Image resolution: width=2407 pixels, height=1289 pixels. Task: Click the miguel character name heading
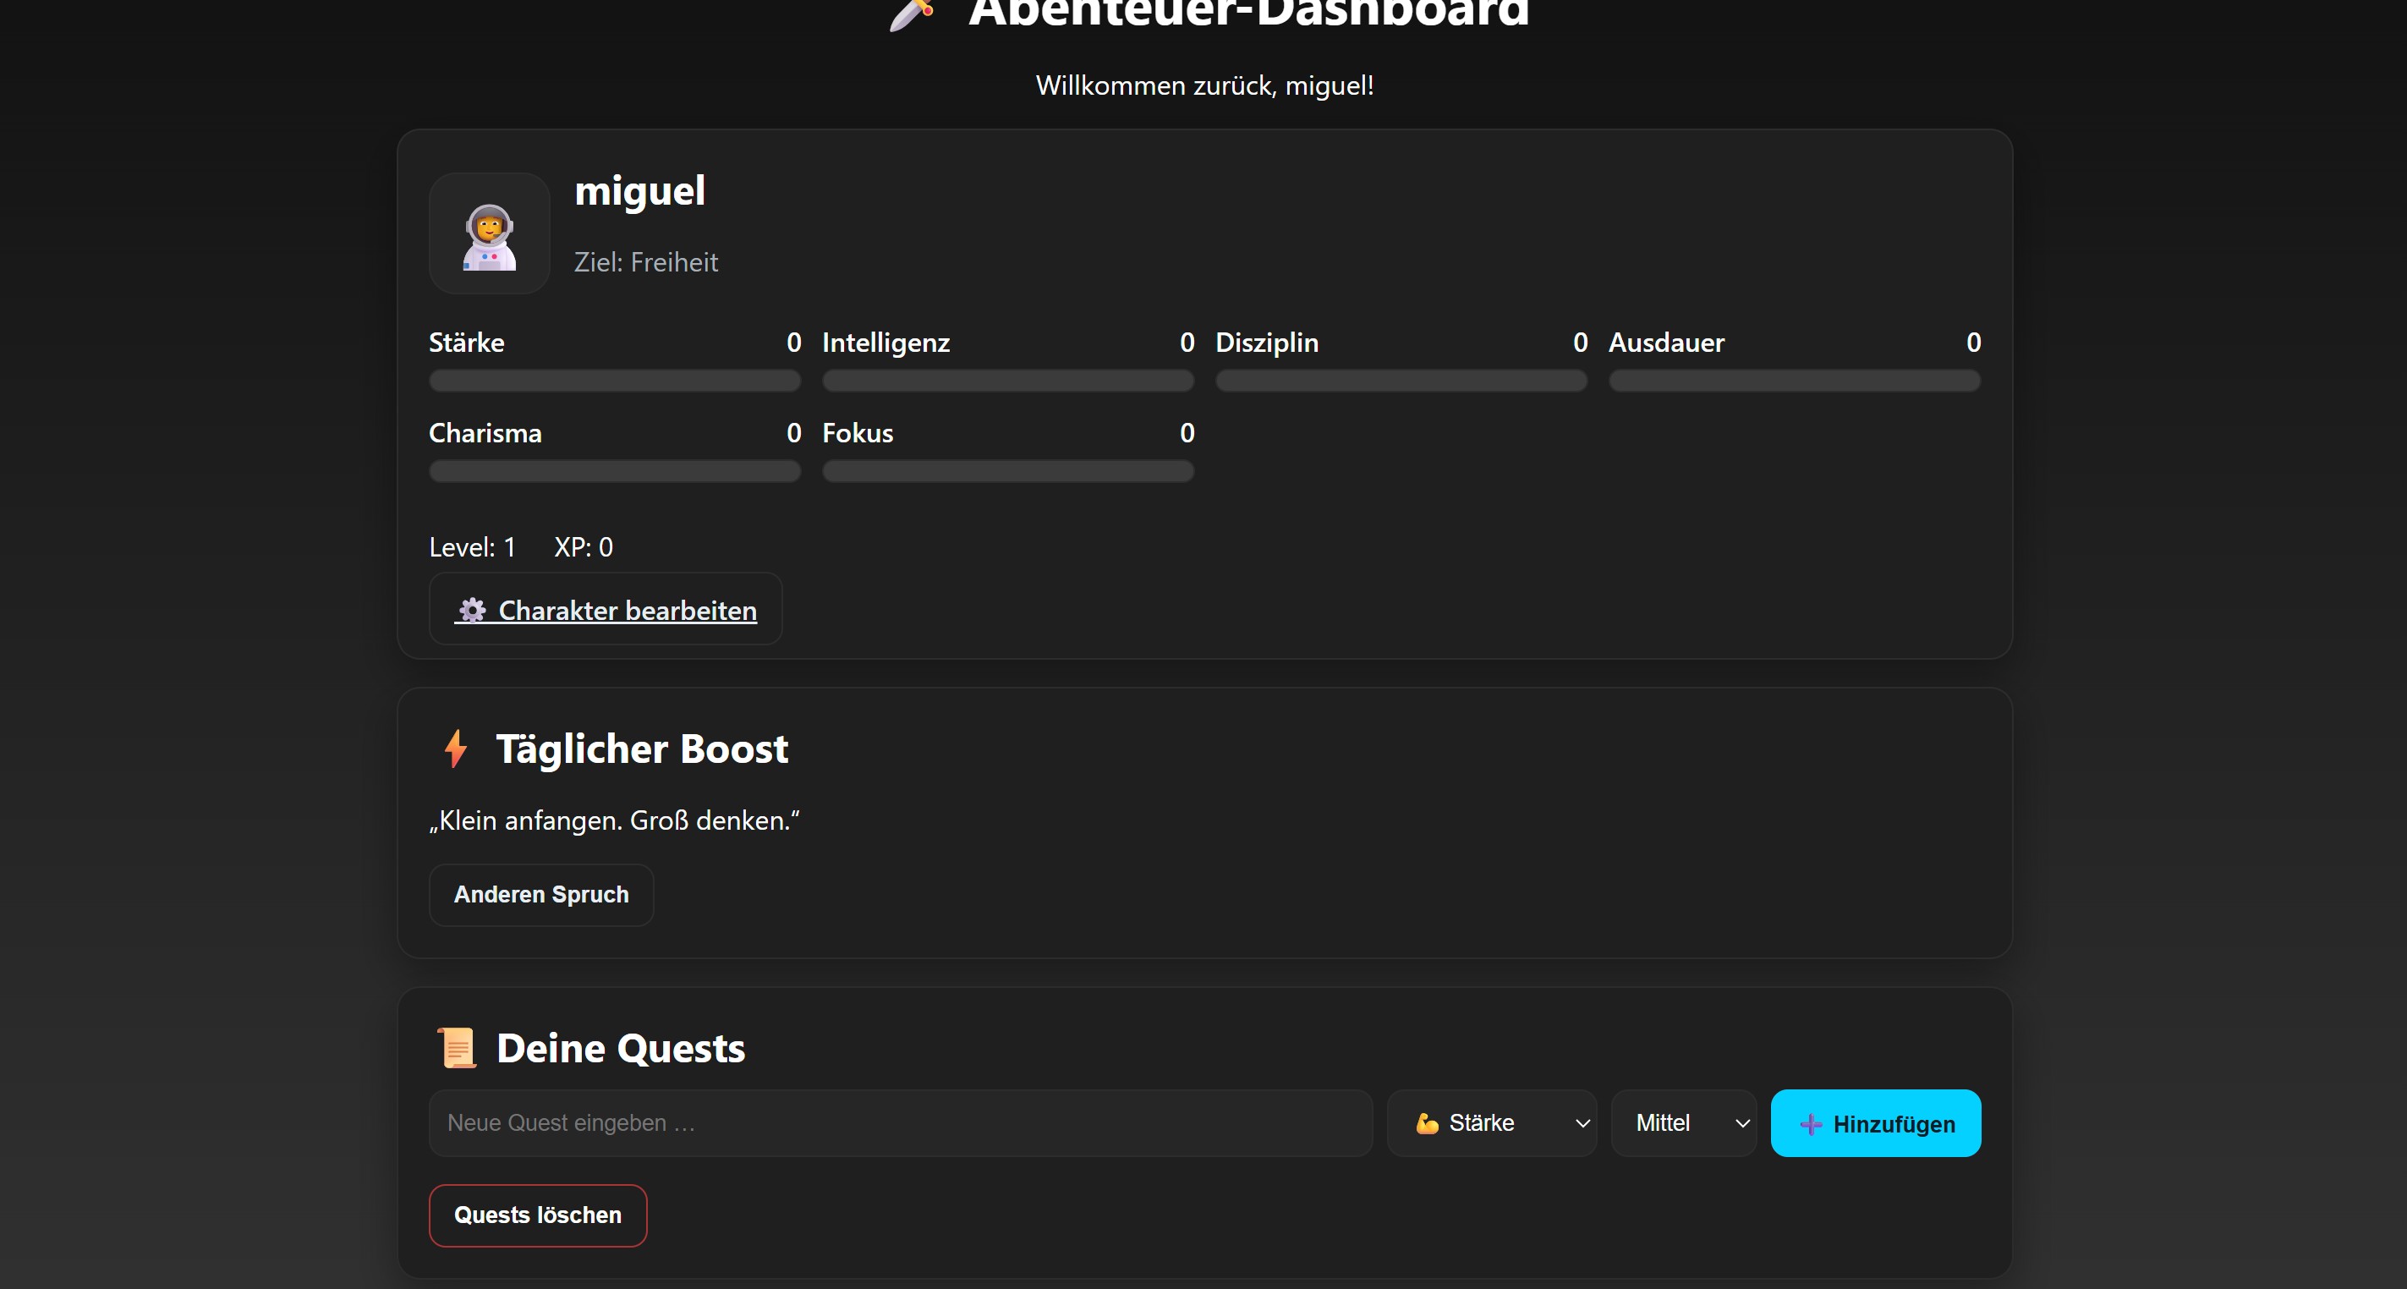point(639,192)
